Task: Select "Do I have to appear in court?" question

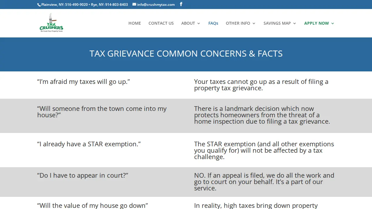Action: pos(83,175)
